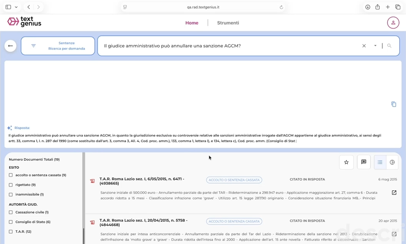This screenshot has width=406, height=244.
Task: Click the filter lines icon beside Sentenze
Action: [34, 46]
